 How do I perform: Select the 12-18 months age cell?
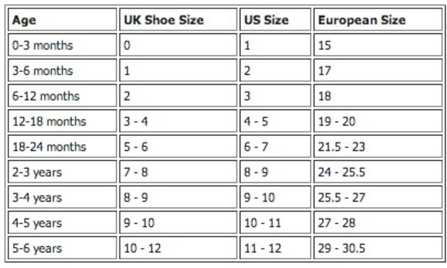(62, 121)
